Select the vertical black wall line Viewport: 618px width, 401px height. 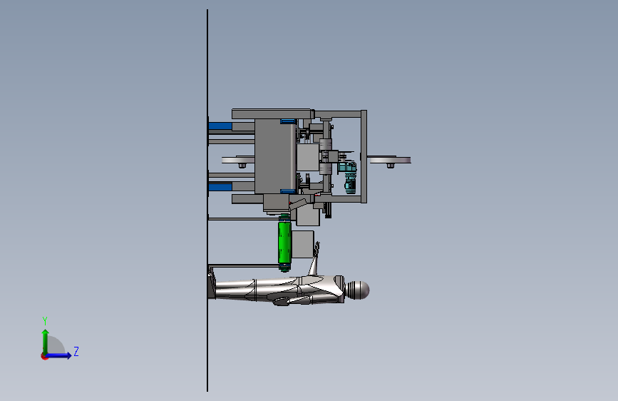coord(207,200)
